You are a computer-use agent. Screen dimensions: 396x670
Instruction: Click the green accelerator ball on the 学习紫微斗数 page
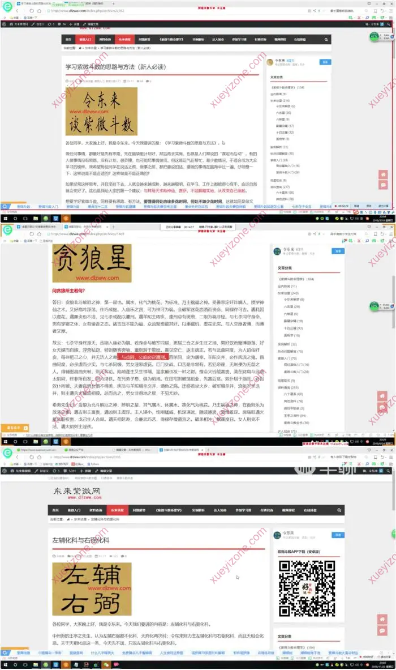(x=375, y=37)
